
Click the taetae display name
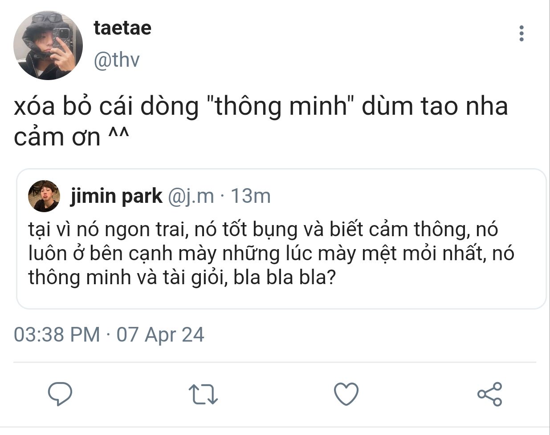tap(122, 28)
